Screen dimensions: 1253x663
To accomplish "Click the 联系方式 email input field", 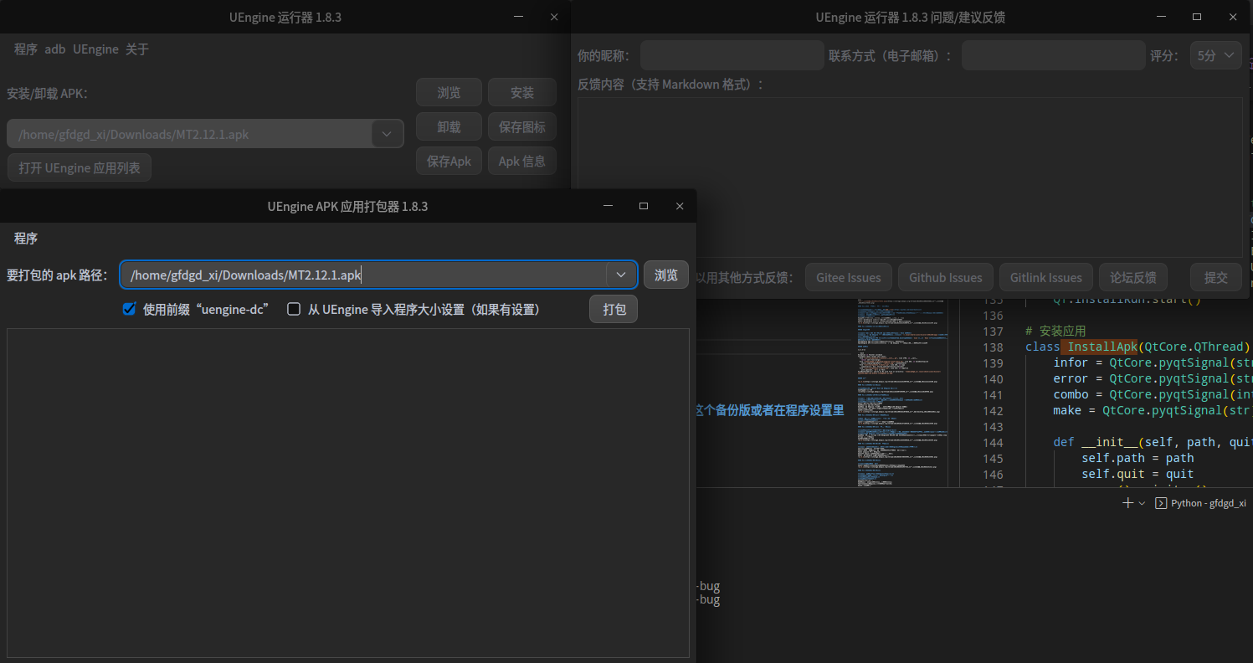I will (x=1054, y=55).
